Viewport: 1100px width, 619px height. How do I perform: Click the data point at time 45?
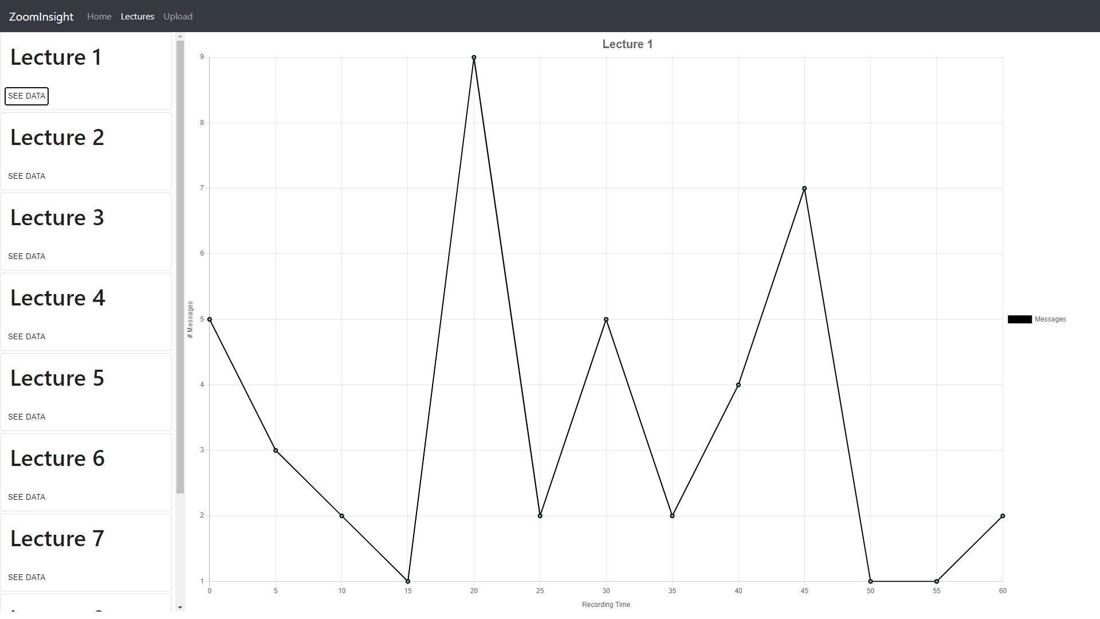804,189
